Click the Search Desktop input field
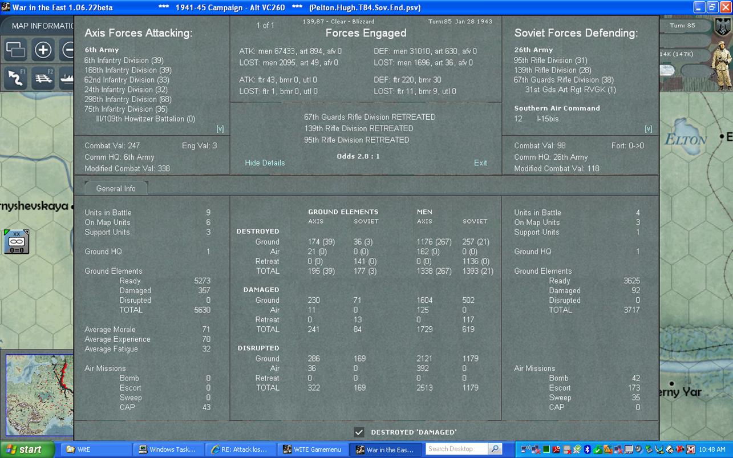This screenshot has width=733, height=458. point(457,449)
